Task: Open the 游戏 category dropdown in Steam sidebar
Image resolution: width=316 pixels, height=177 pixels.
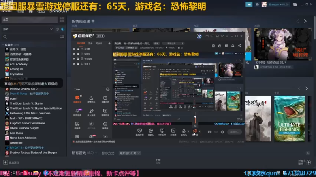Action: (28, 29)
